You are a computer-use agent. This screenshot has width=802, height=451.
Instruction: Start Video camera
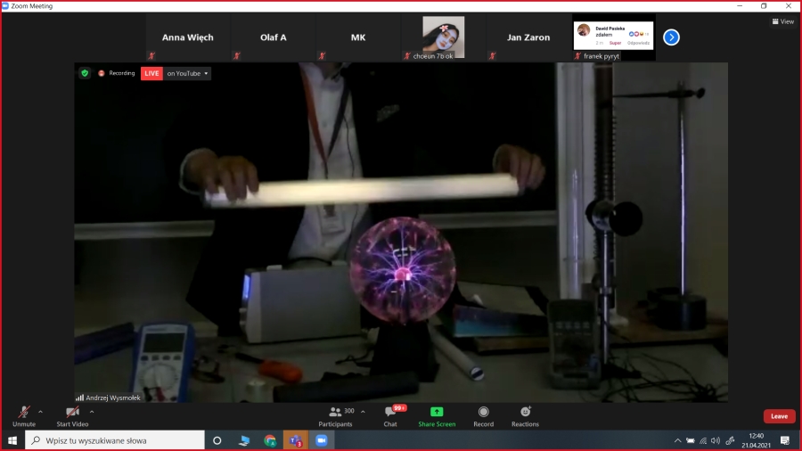coord(74,414)
